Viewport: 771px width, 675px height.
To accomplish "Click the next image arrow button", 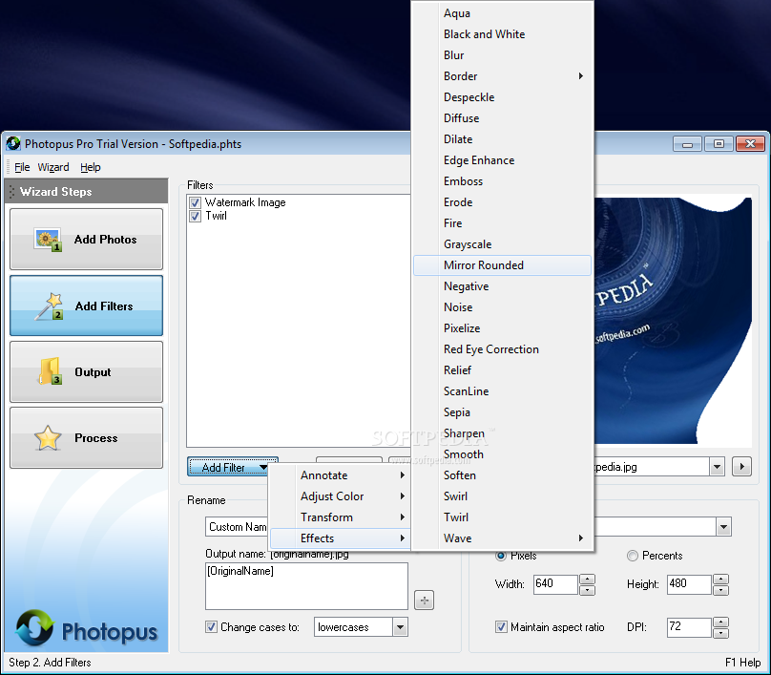I will coord(741,467).
